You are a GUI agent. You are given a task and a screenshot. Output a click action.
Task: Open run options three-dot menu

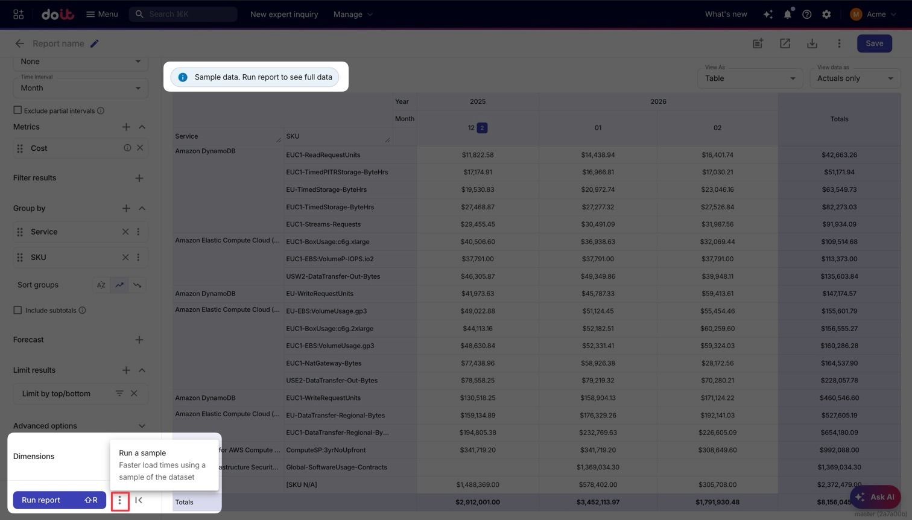pyautogui.click(x=119, y=500)
